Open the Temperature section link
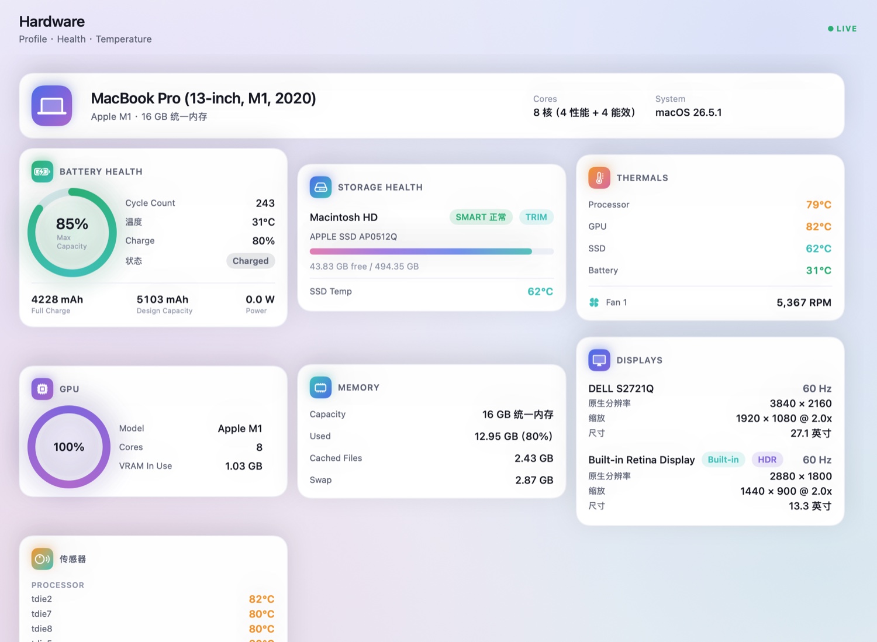 (123, 39)
